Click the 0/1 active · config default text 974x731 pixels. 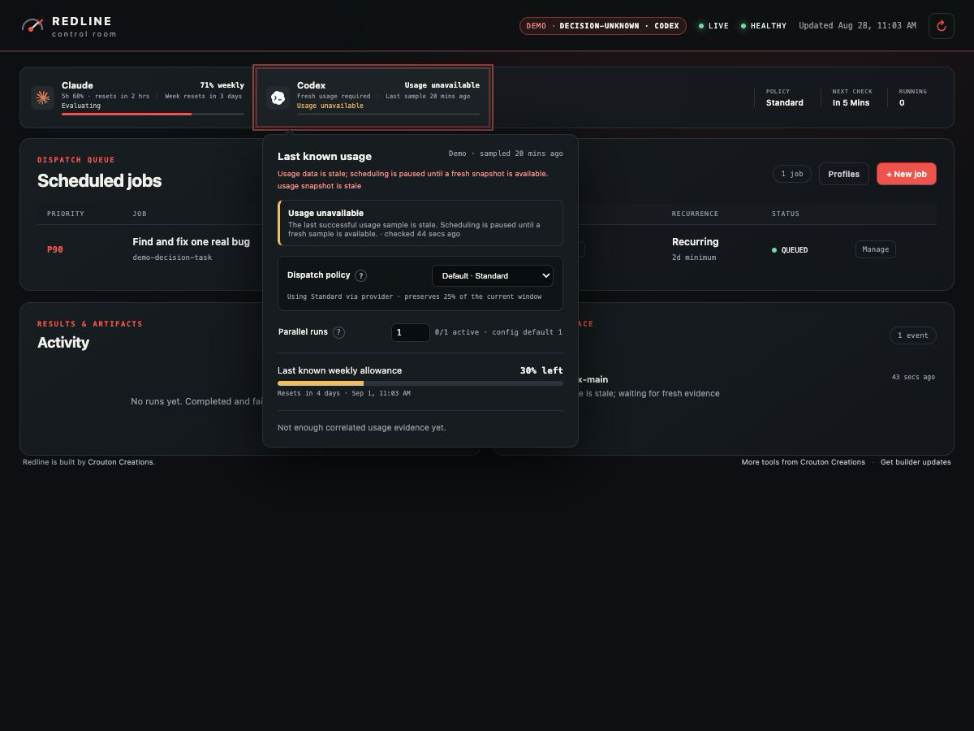click(499, 332)
